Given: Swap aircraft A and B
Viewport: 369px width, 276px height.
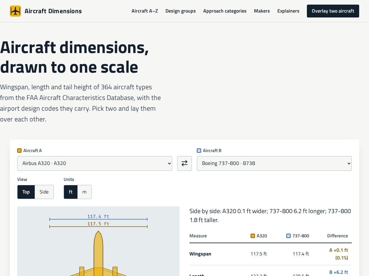Looking at the screenshot, I should click(184, 163).
